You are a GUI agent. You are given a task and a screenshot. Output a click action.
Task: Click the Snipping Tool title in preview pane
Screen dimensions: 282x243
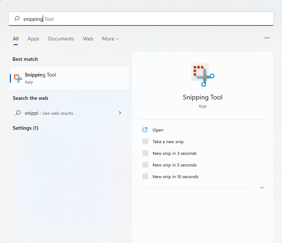click(x=203, y=97)
